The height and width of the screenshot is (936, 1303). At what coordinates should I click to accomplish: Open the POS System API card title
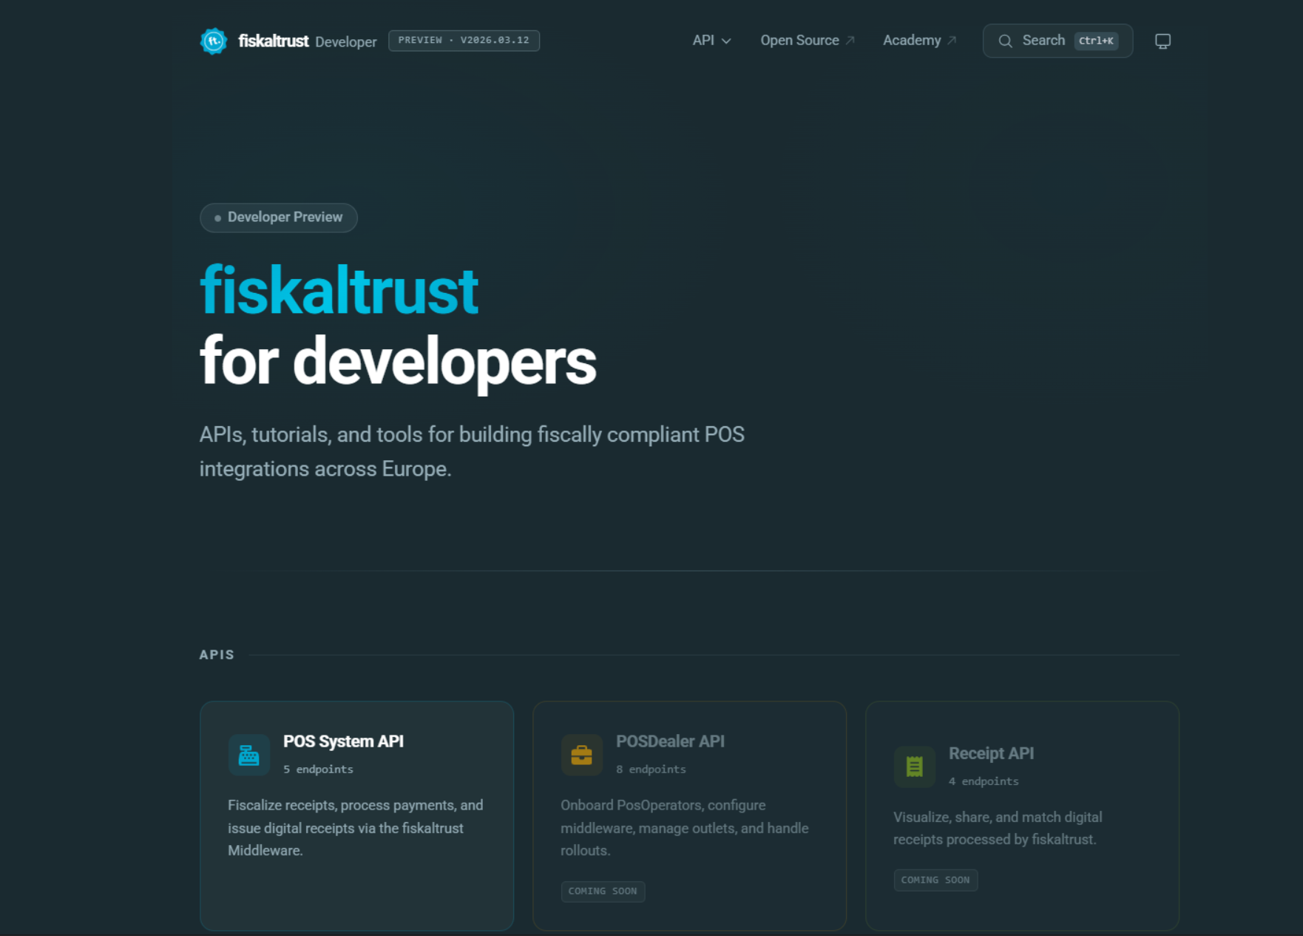coord(343,741)
